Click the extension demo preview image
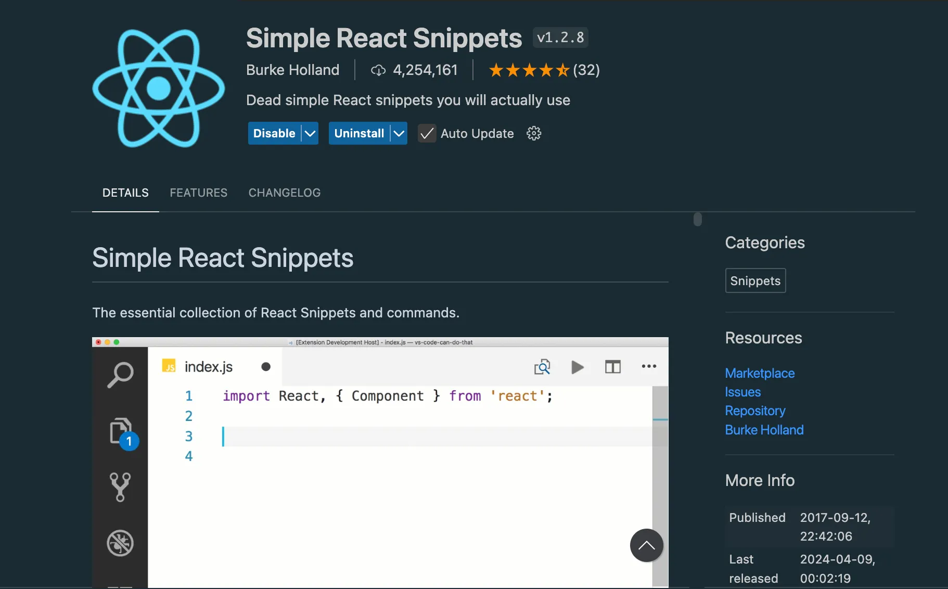 point(380,463)
